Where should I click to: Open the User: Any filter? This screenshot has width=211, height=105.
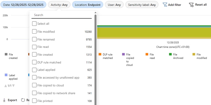coord(114,5)
